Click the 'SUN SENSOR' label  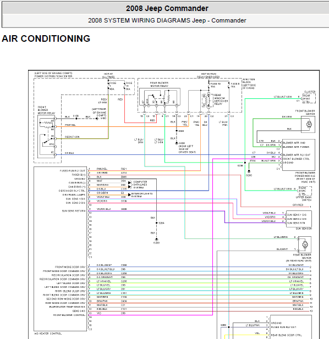304,229
